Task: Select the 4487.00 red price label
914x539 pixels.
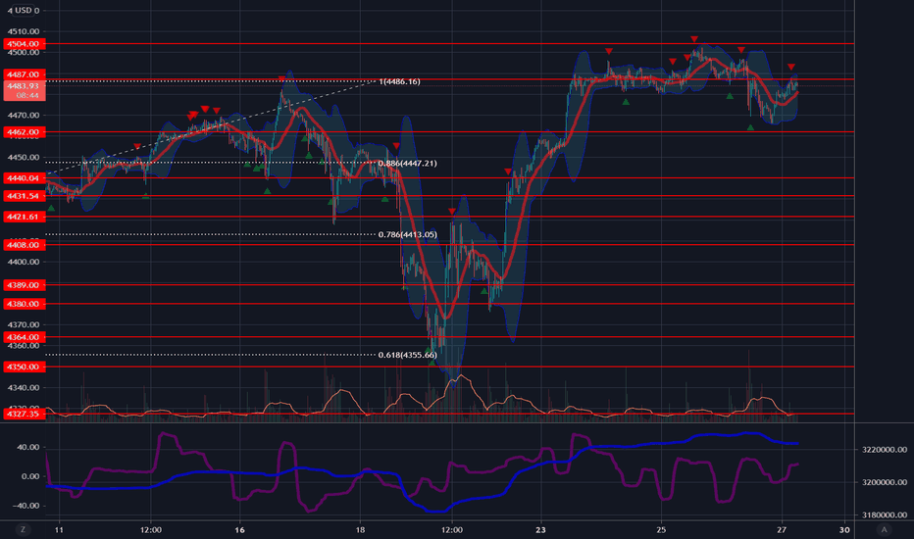Action: click(24, 74)
